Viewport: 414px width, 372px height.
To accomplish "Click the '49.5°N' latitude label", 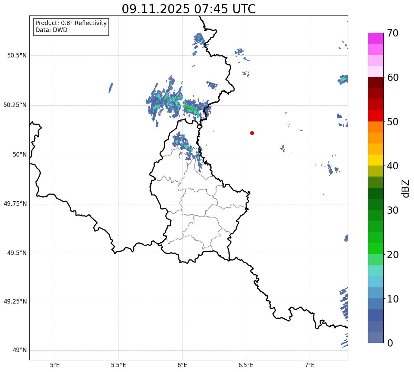I will (x=17, y=253).
